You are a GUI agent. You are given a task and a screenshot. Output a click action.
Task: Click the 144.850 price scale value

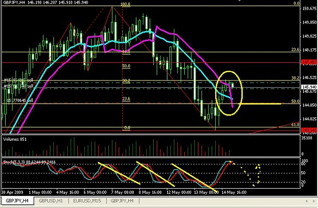click(309, 105)
